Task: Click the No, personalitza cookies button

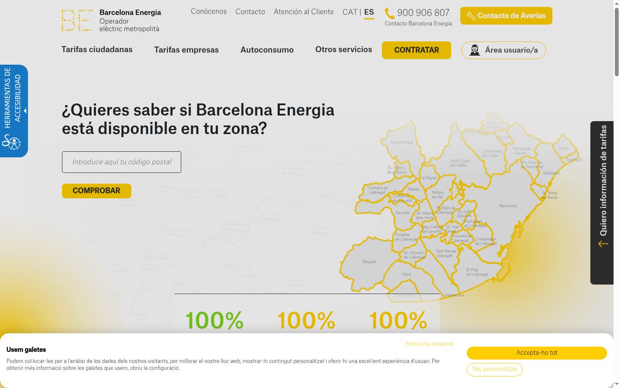Action: click(x=494, y=369)
